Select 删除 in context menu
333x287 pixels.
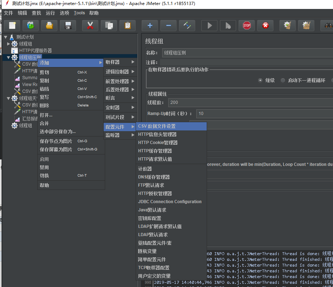(x=71, y=105)
